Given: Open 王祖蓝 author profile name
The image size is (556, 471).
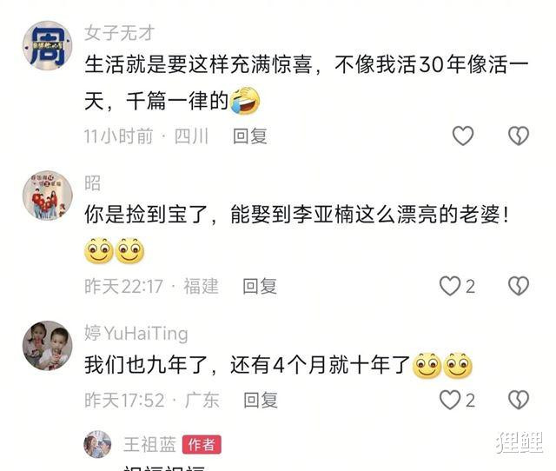Looking at the screenshot, I should tap(149, 444).
